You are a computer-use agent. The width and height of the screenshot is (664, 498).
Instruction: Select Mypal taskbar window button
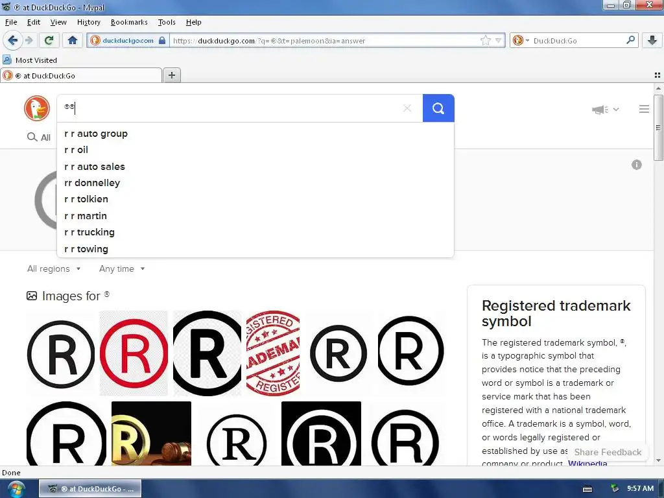pyautogui.click(x=90, y=489)
